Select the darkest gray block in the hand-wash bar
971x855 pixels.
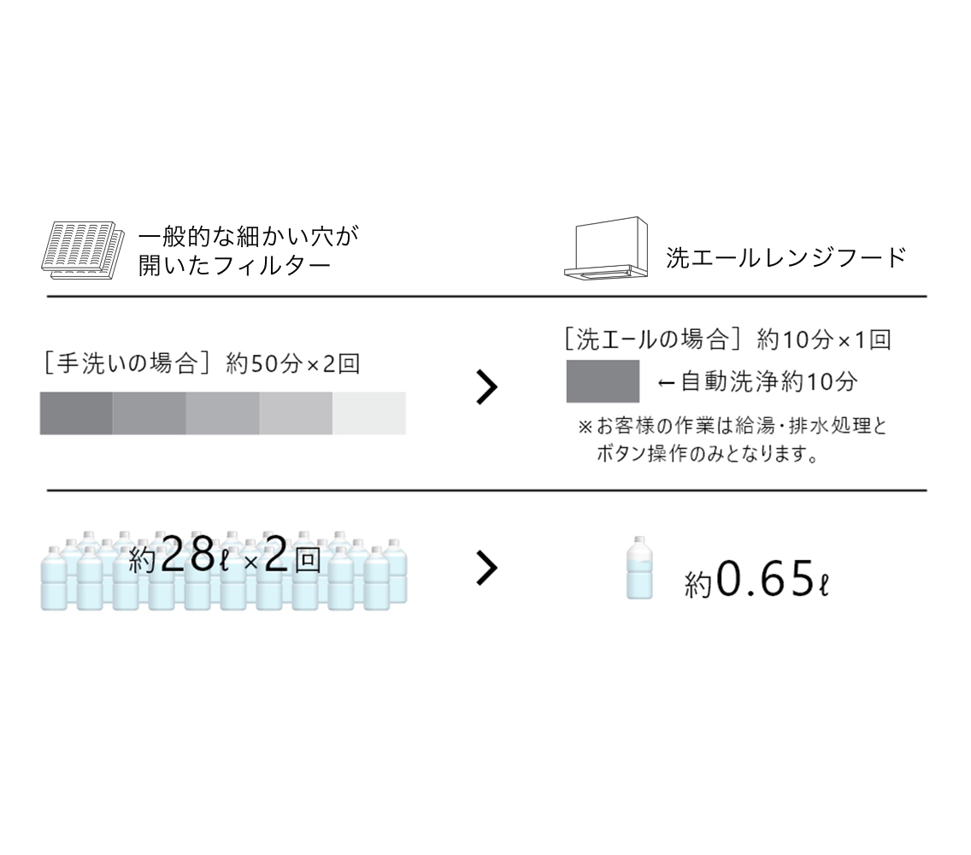tap(76, 413)
